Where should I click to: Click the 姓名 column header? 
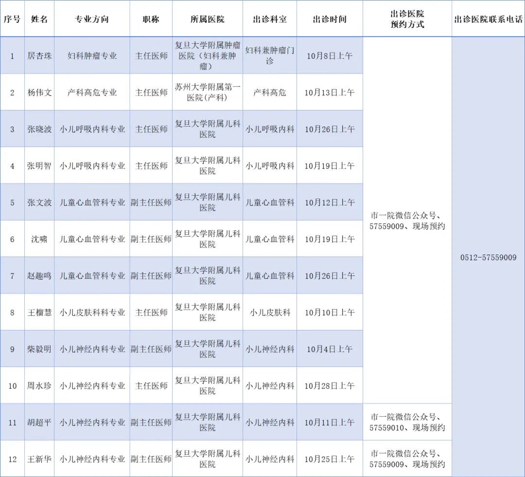pyautogui.click(x=39, y=19)
